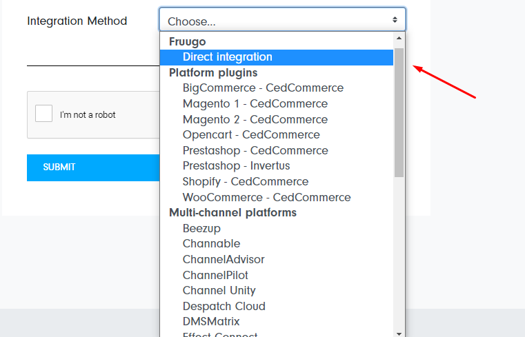Choose Prestashop - Invertus option
525x337 pixels.
pyautogui.click(x=276, y=166)
